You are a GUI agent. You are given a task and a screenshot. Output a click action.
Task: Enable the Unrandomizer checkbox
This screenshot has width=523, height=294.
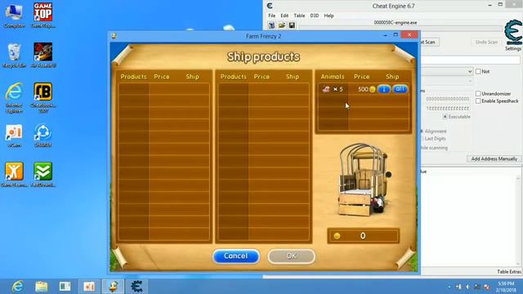(478, 94)
